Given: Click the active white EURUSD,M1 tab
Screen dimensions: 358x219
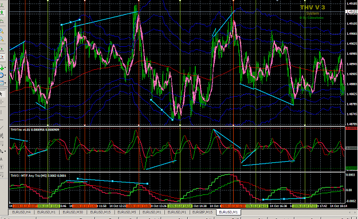Looking at the screenshot, I should pos(229,212).
